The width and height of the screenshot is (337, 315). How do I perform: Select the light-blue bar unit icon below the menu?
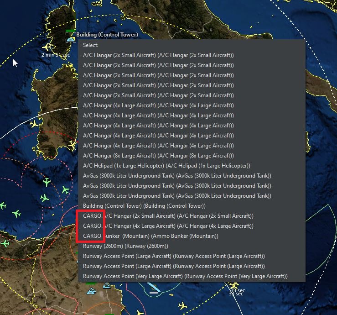click(154, 289)
